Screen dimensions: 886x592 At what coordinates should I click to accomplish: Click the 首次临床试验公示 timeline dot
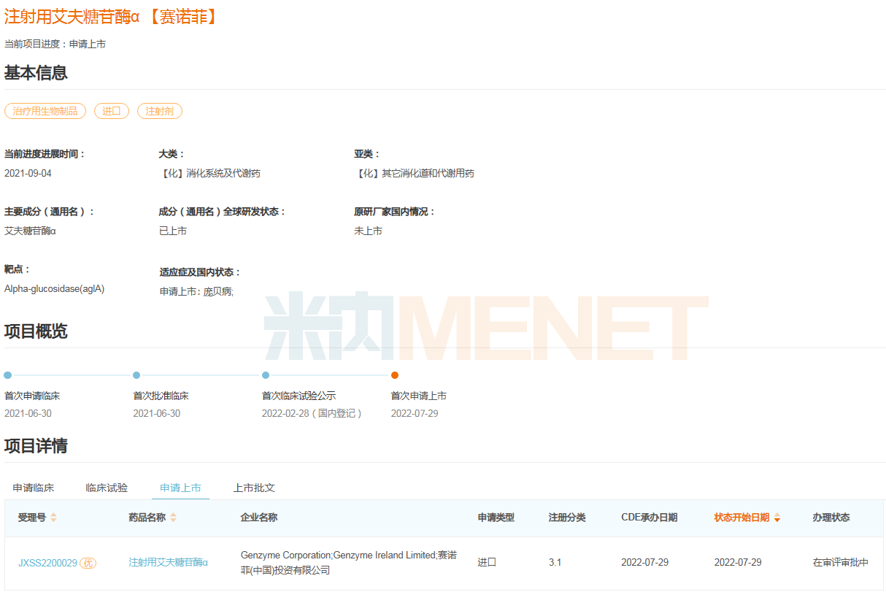click(x=266, y=375)
